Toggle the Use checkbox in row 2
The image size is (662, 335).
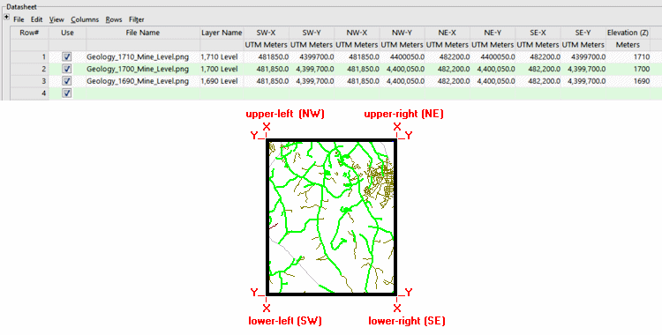click(67, 69)
